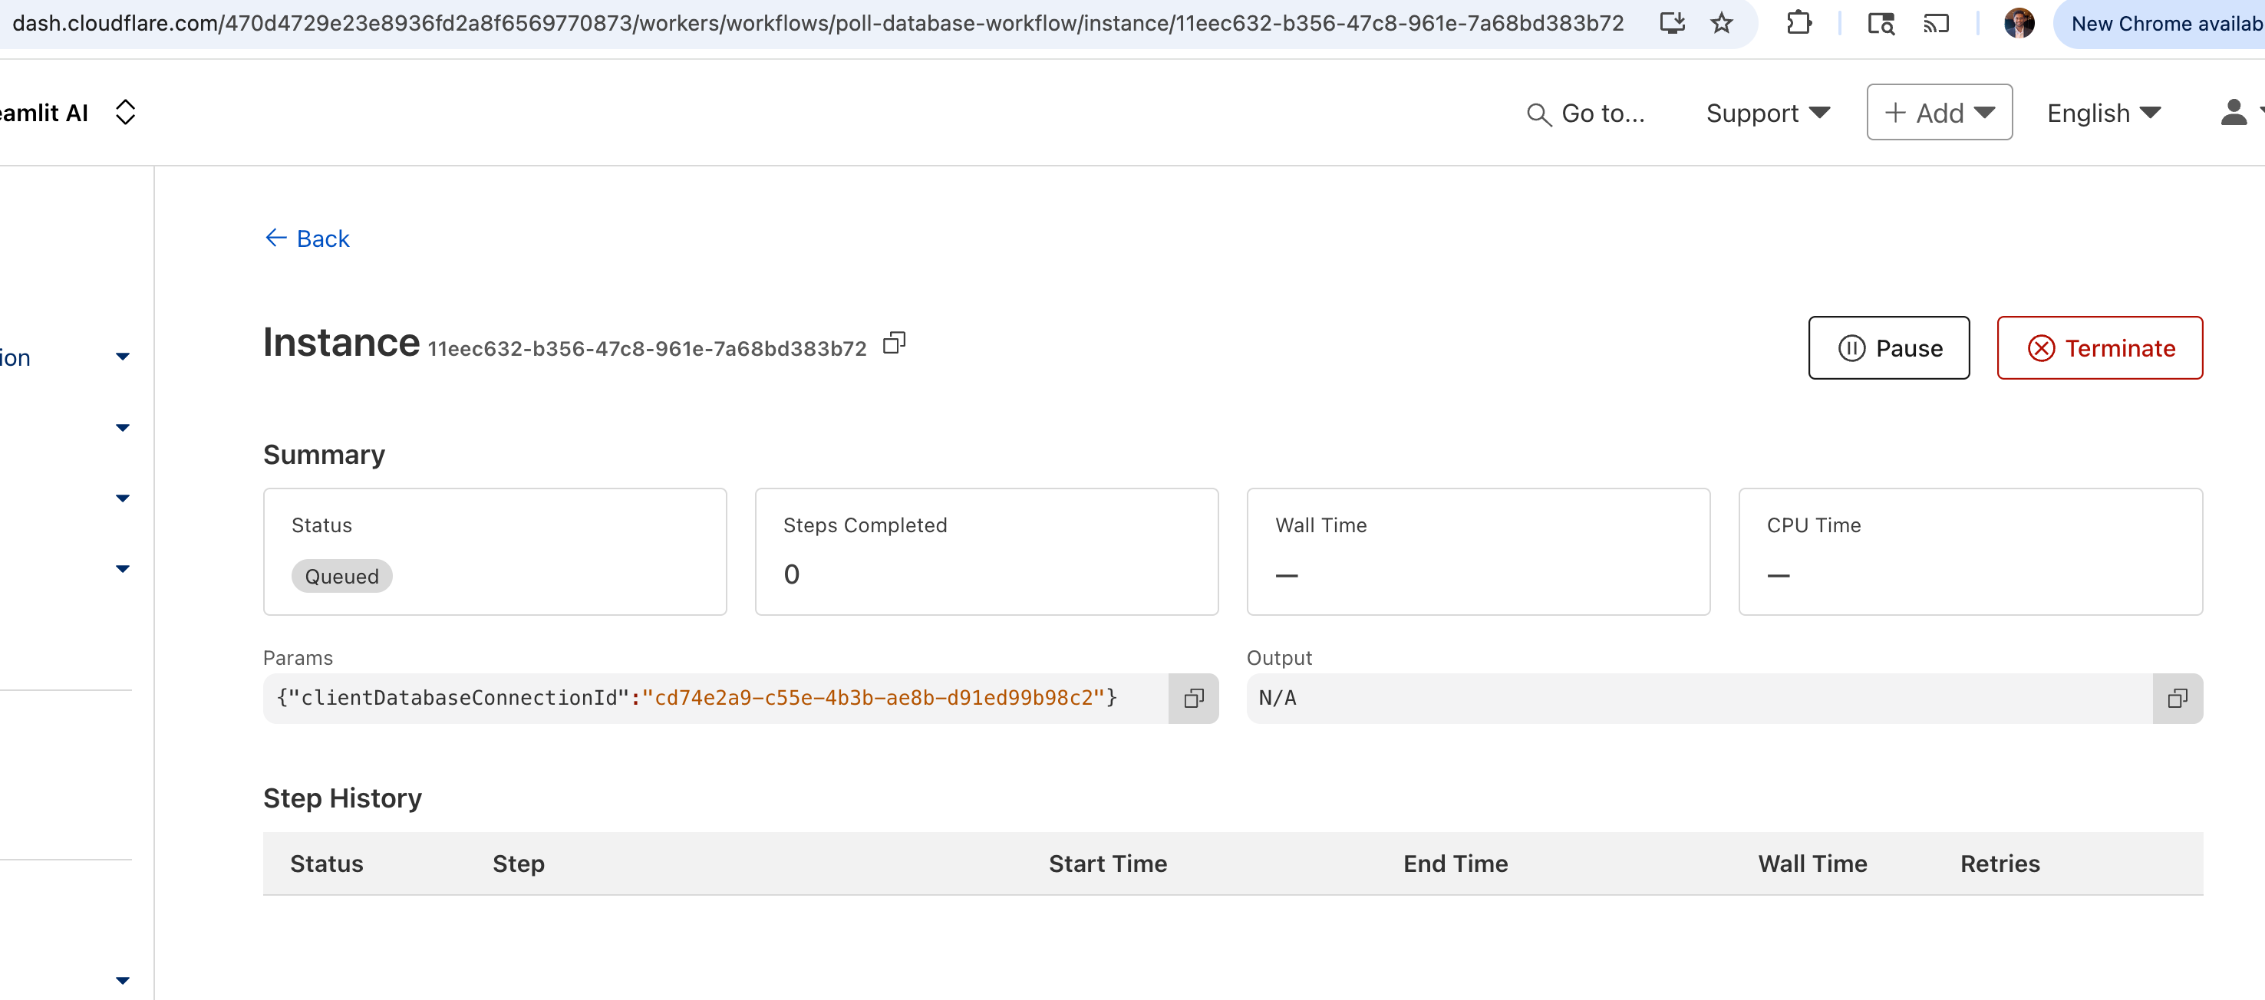Click the Chrome profile avatar
Screen dimensions: 2265x1000
click(x=2019, y=23)
